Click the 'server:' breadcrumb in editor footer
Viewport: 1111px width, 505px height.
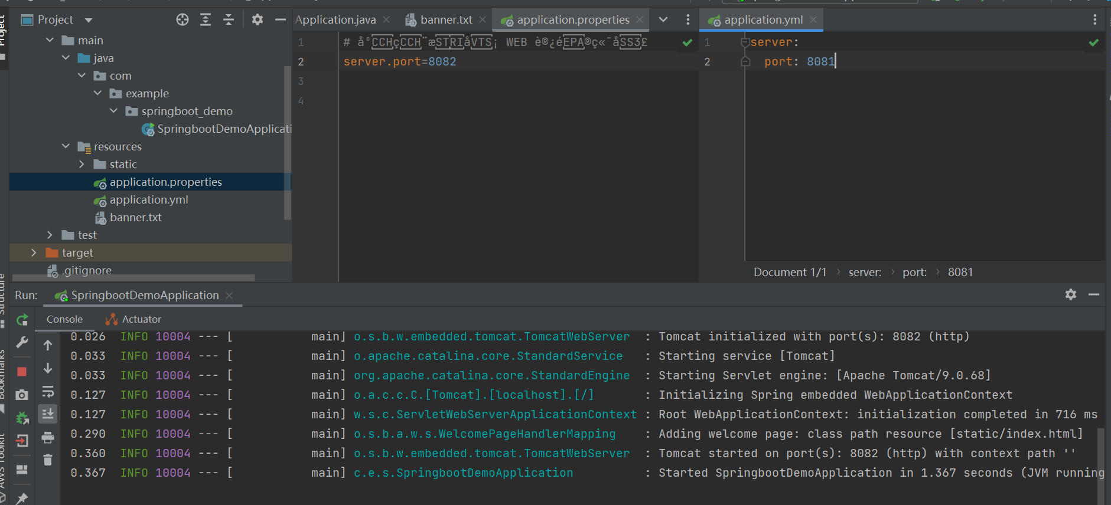[x=865, y=272]
